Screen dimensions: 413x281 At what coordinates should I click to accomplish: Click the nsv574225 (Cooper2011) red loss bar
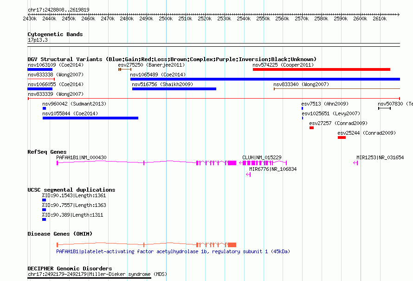tap(321, 69)
